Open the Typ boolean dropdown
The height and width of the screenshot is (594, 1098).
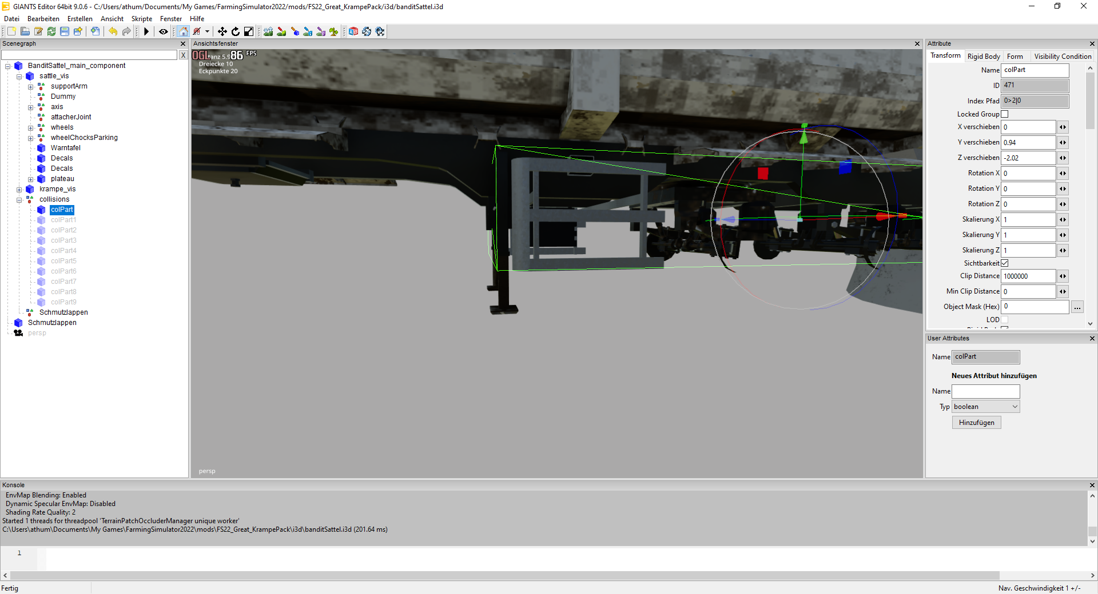[x=985, y=407]
